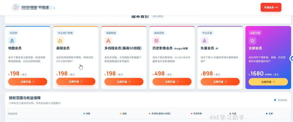Click yellow 立即开通 on 全部会员 card
The width and height of the screenshot is (293, 122).
click(268, 82)
